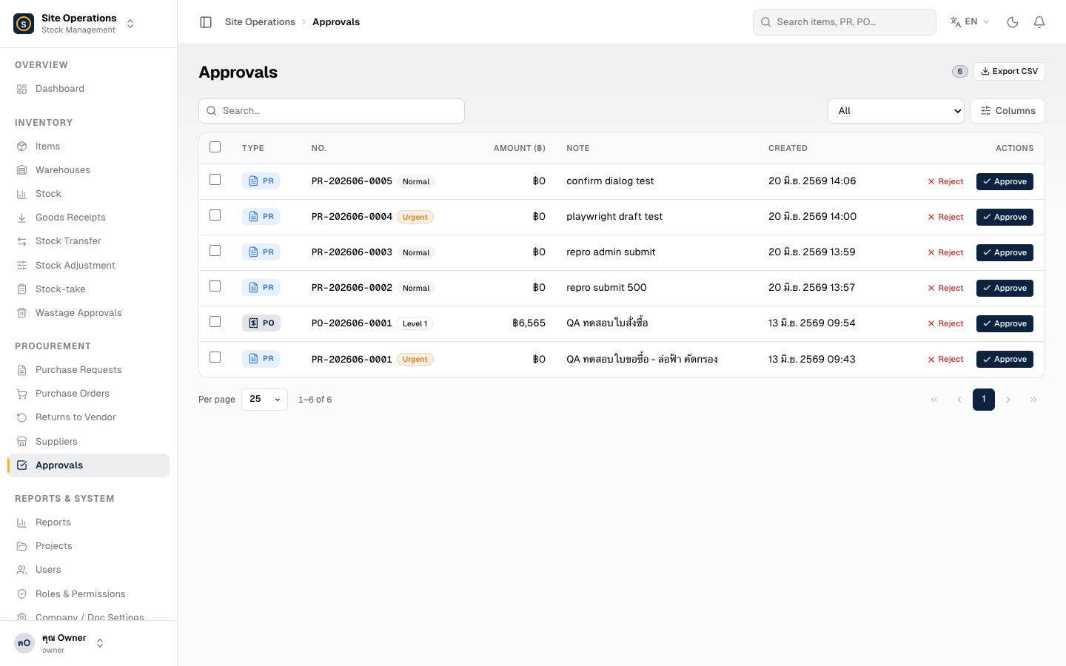Screen dimensions: 1066x666
Task: Select checkbox for PR-202606-0002 row
Action: coord(215,286)
